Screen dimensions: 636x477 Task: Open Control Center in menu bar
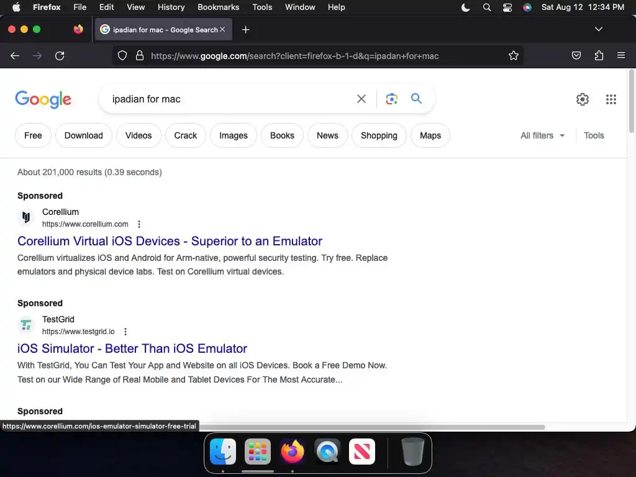click(x=507, y=7)
